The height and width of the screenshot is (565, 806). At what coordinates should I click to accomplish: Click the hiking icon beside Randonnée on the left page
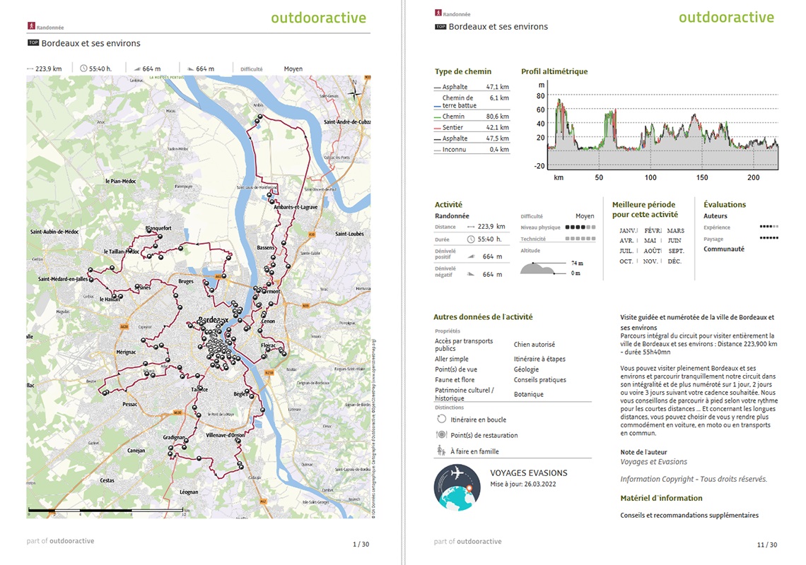coord(31,26)
